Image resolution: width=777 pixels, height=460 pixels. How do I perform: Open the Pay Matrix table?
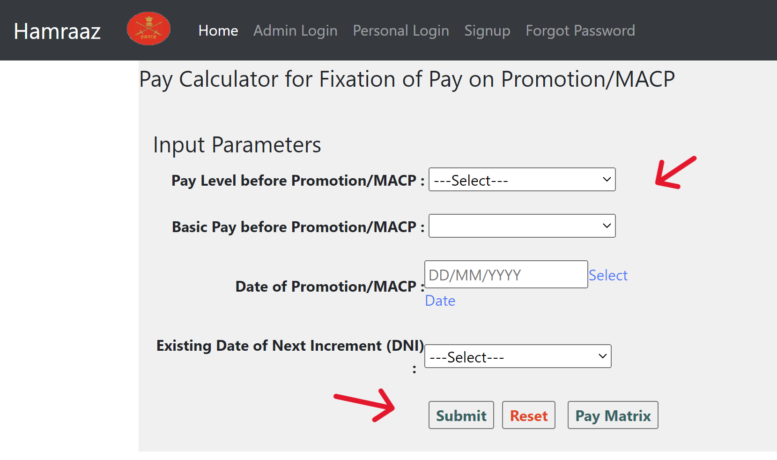point(613,415)
